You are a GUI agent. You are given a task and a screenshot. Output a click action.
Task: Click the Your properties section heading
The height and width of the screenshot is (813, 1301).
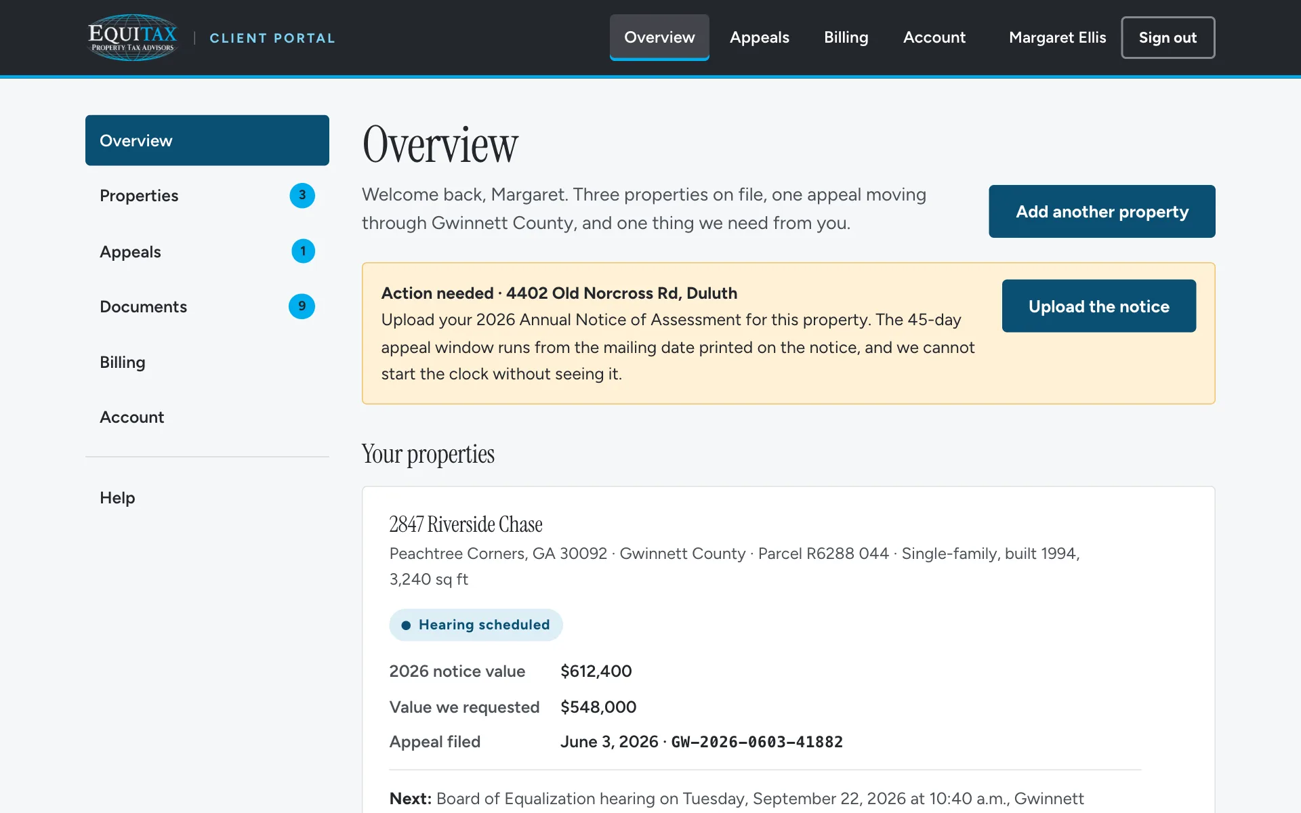click(428, 455)
